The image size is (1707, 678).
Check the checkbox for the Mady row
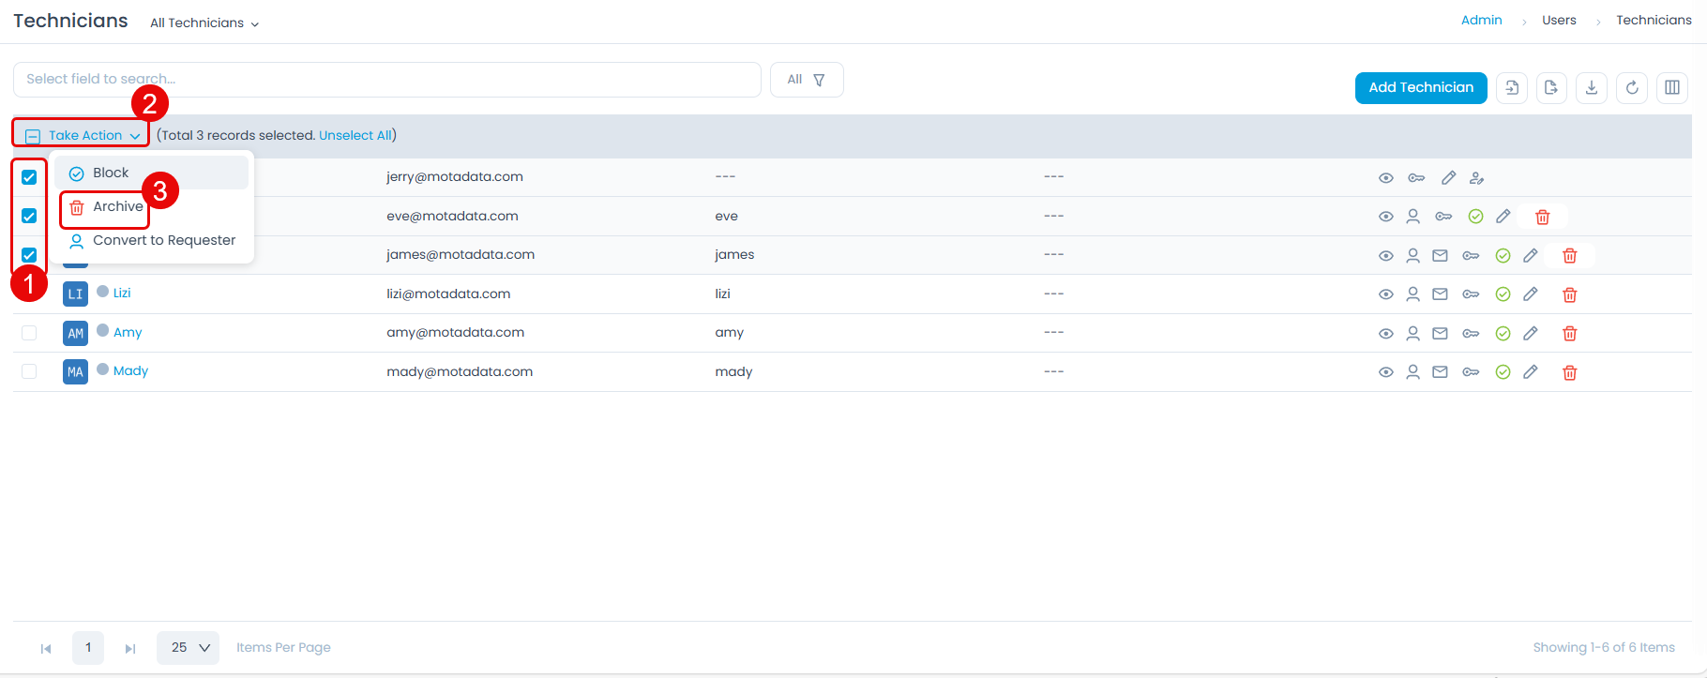pos(29,371)
